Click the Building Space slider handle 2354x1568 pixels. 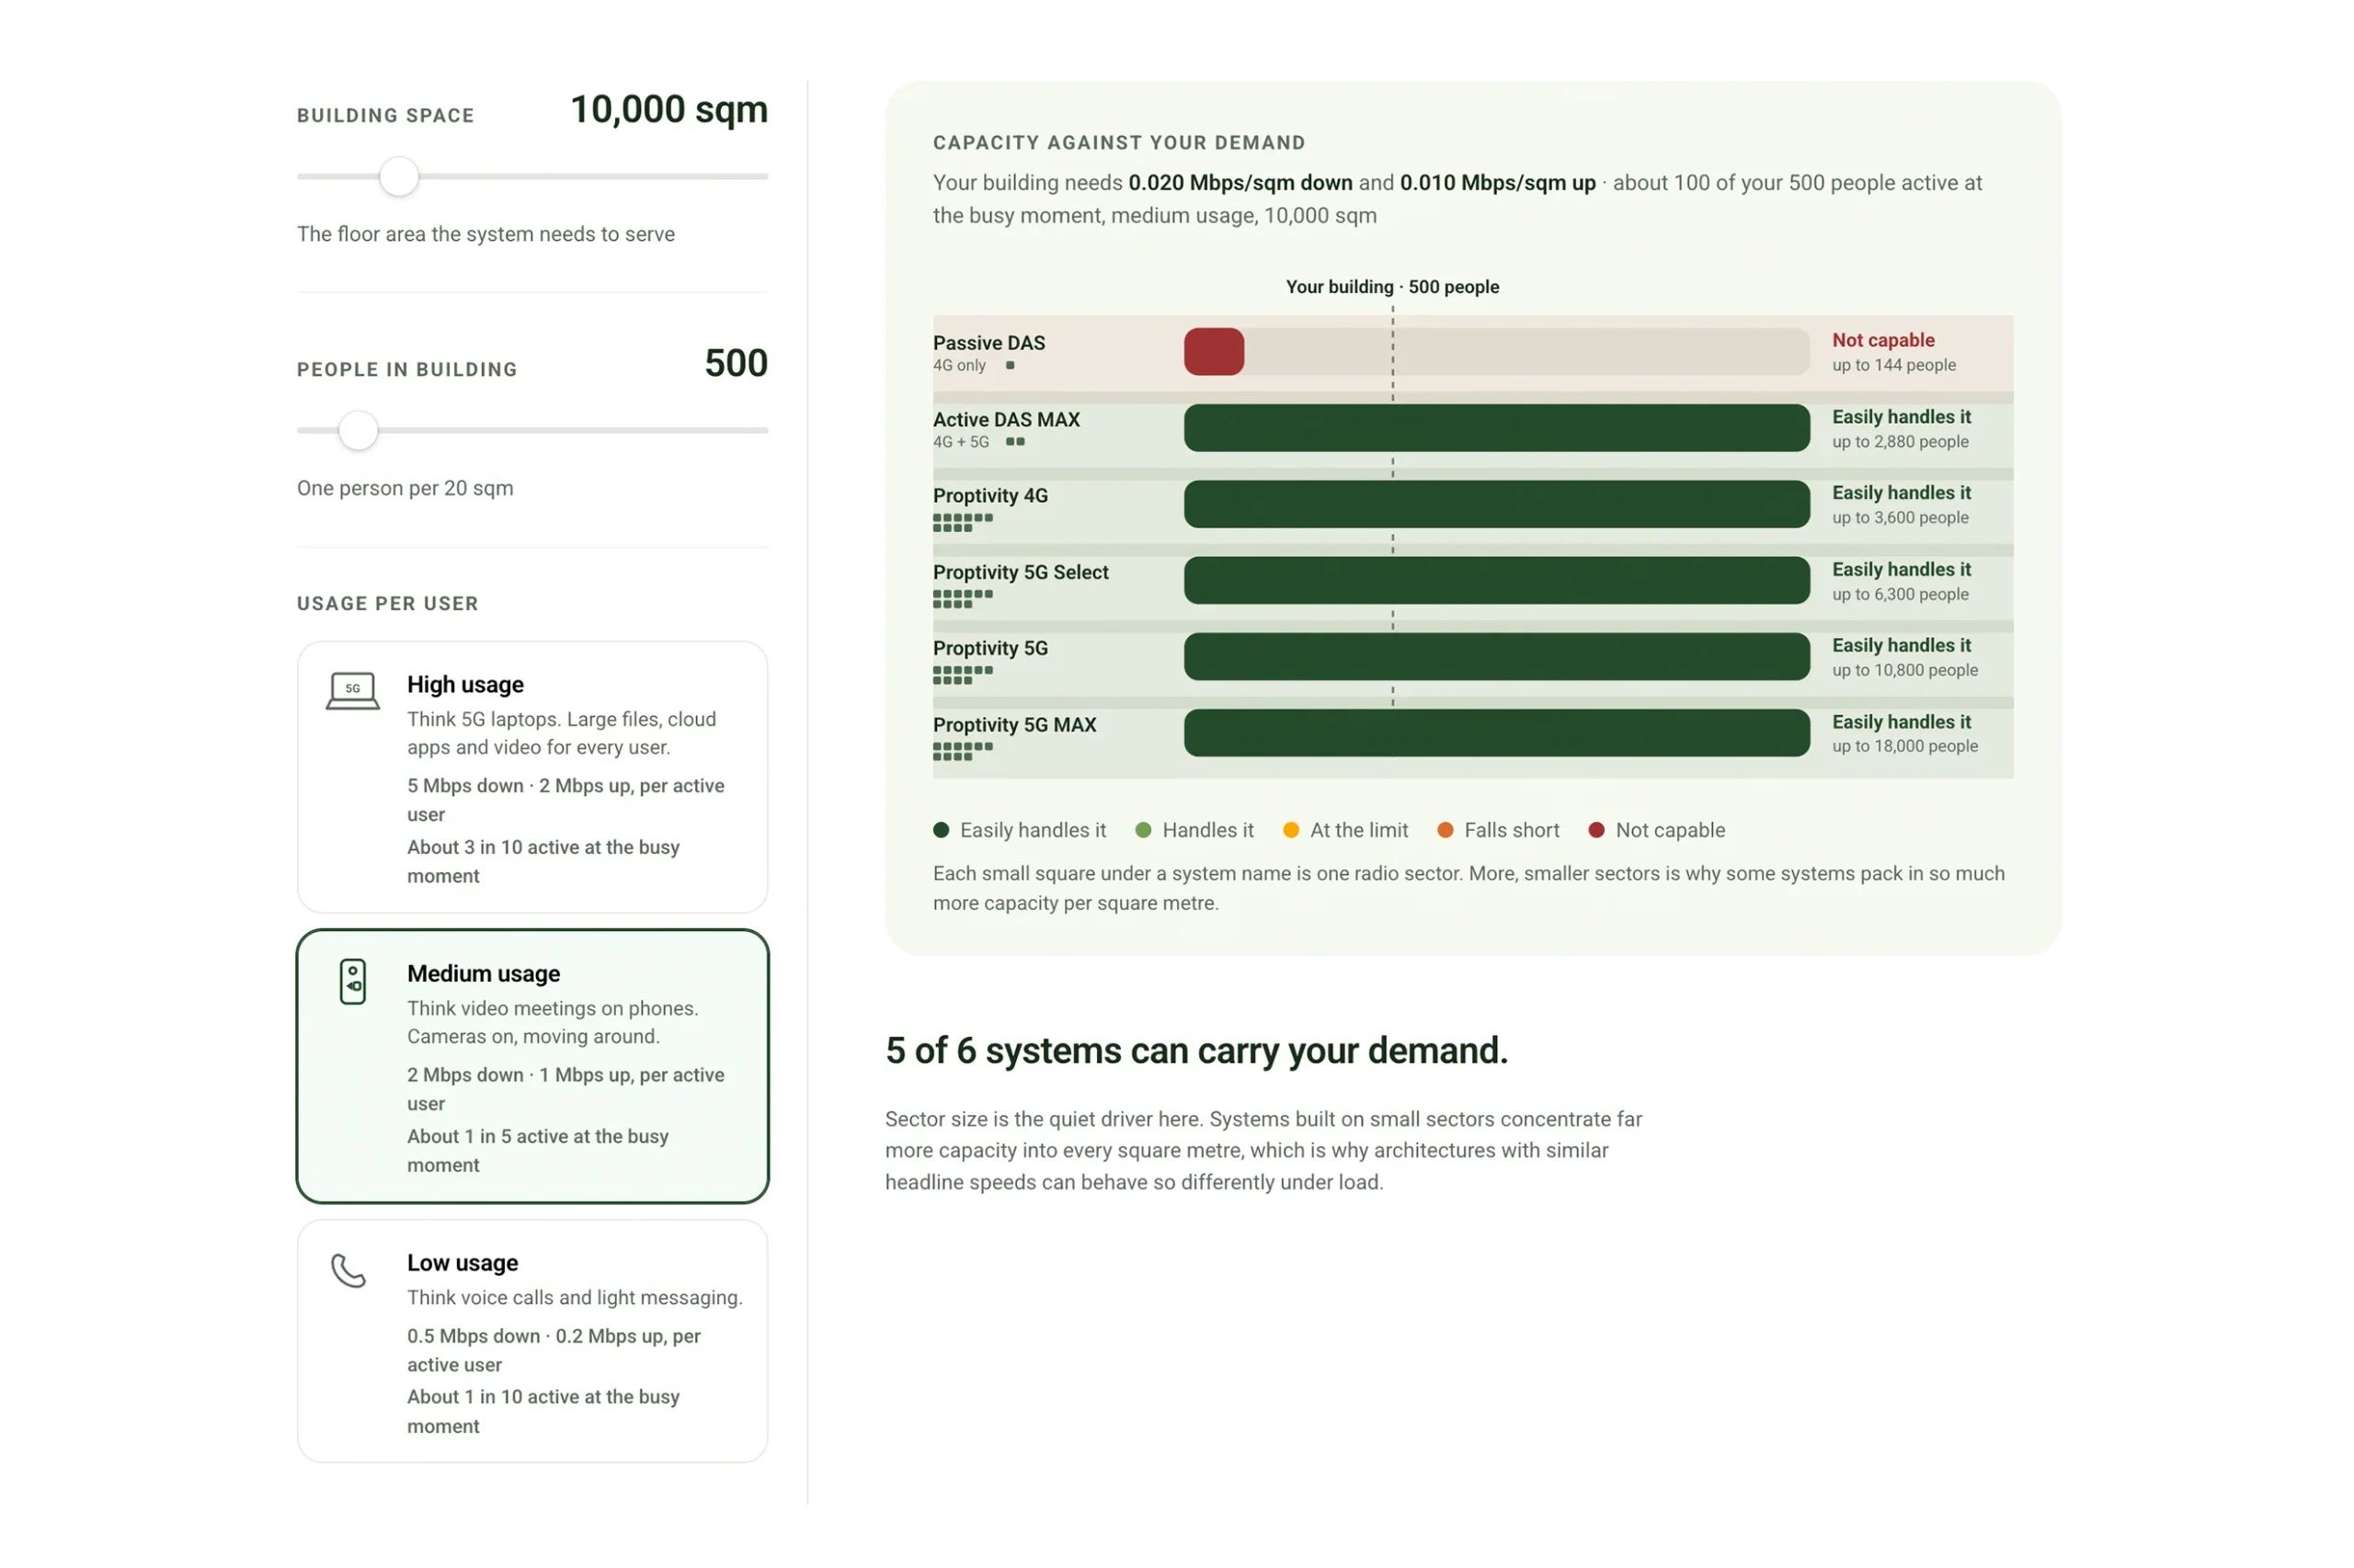(398, 176)
